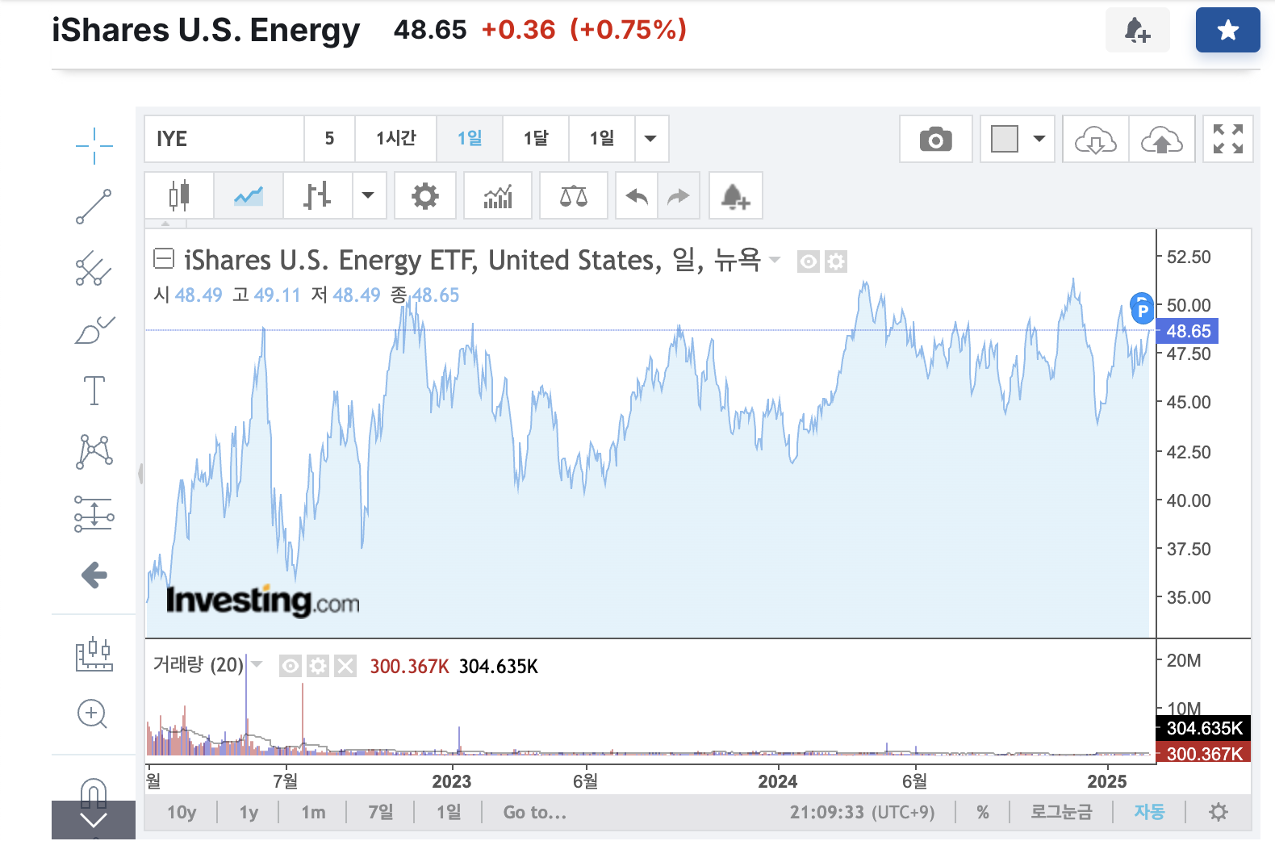Expand volume indicator dropdown arrow

257,664
